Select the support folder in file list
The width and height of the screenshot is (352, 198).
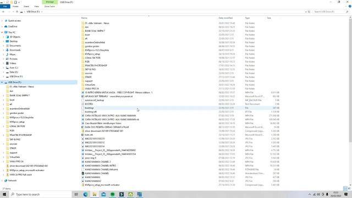coord(89,81)
